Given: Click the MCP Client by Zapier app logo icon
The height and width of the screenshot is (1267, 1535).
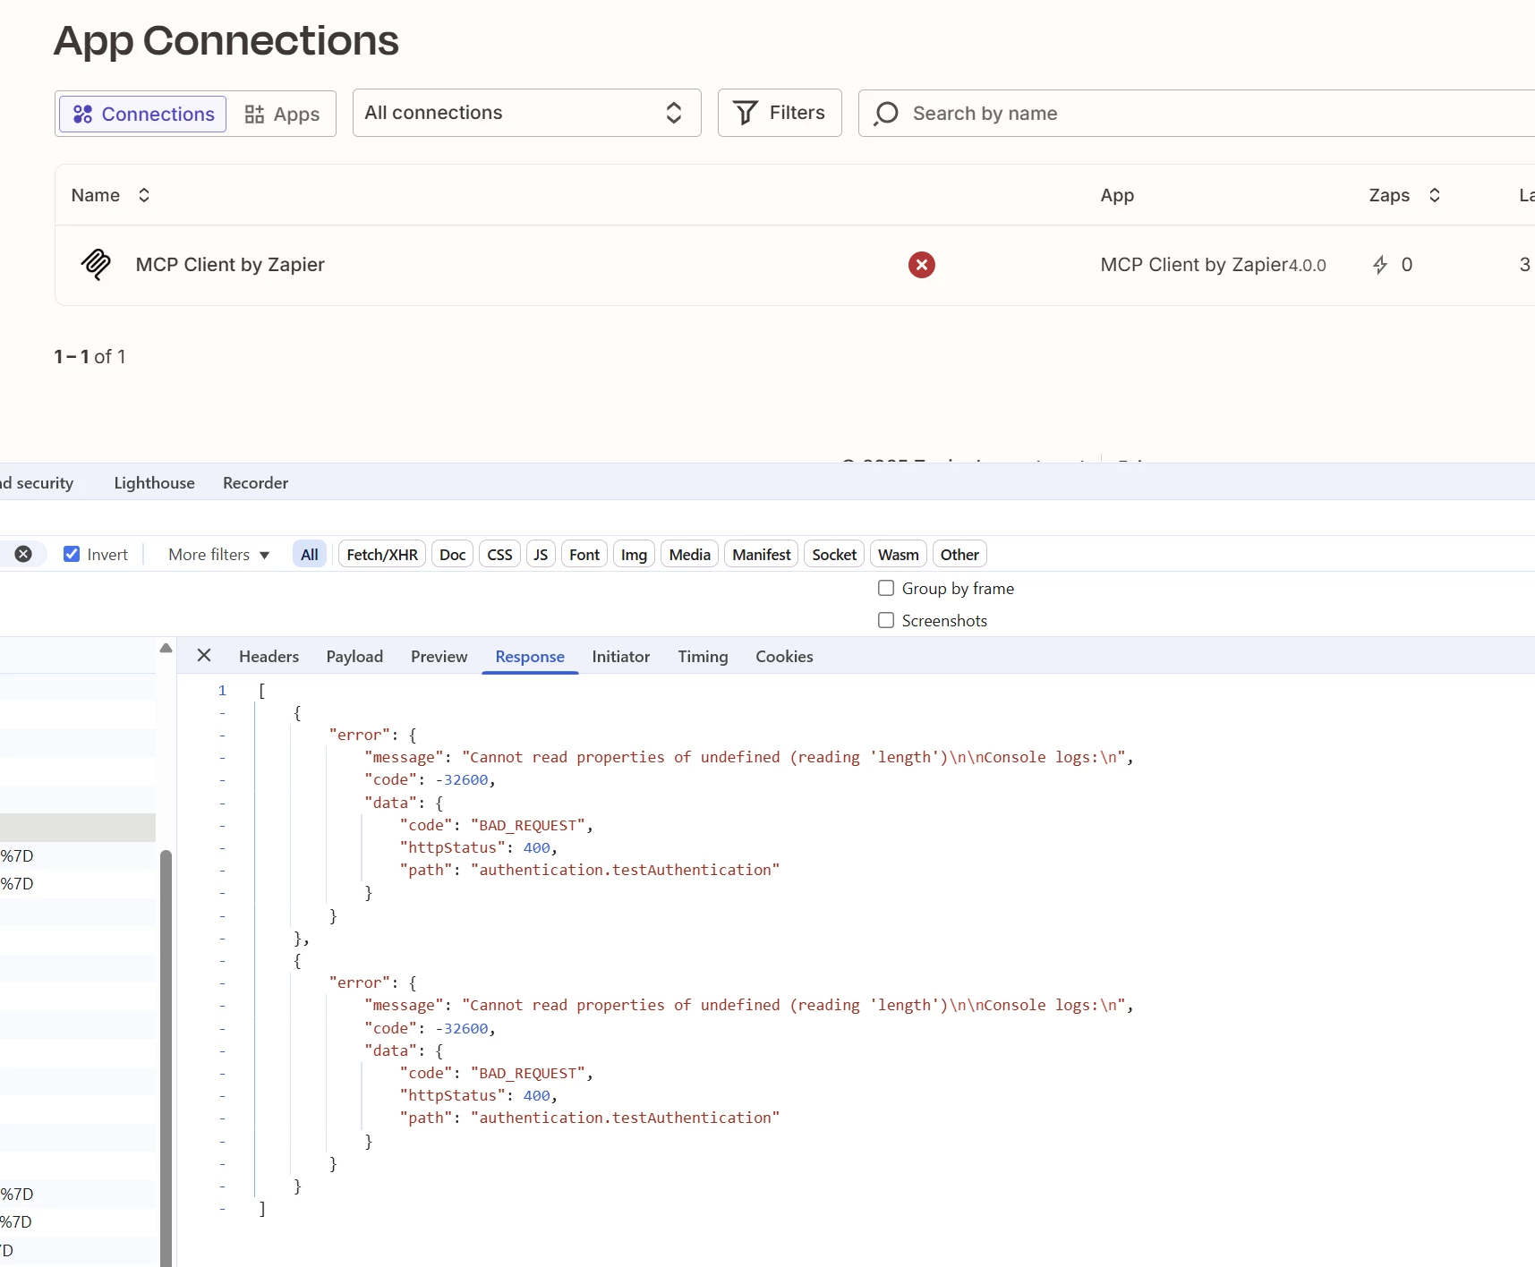Looking at the screenshot, I should click(96, 265).
